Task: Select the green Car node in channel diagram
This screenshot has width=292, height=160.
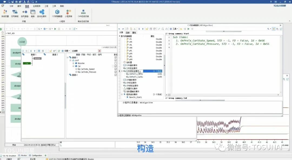Action: pyautogui.click(x=27, y=63)
